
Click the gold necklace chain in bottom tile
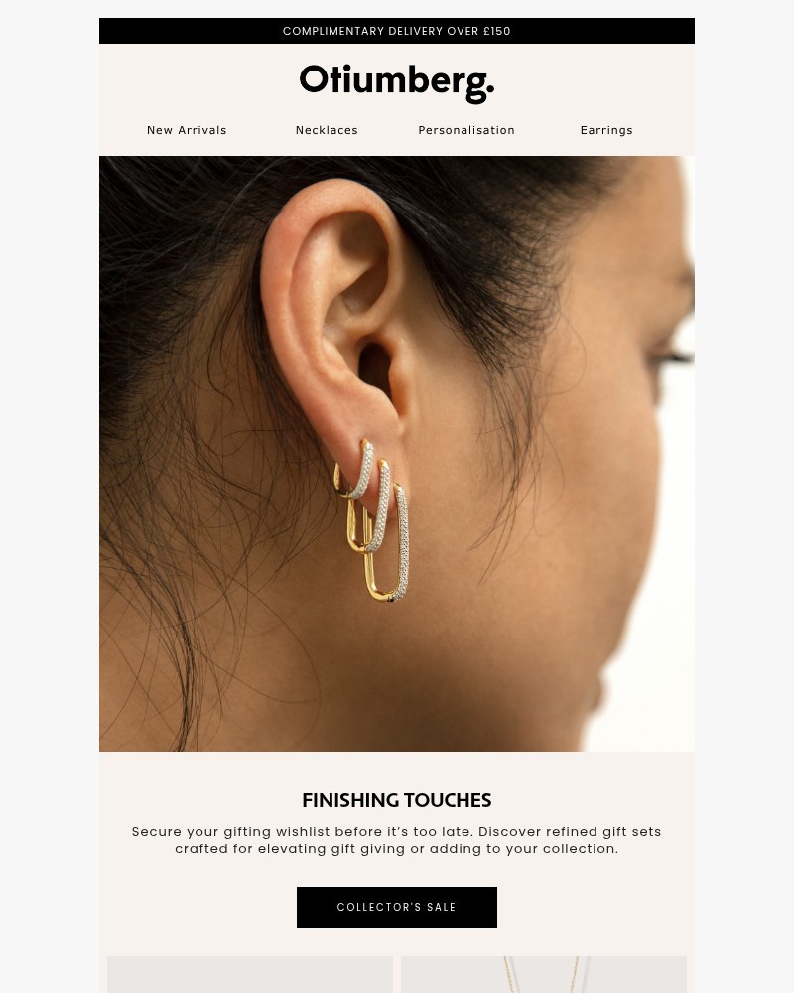tap(543, 975)
